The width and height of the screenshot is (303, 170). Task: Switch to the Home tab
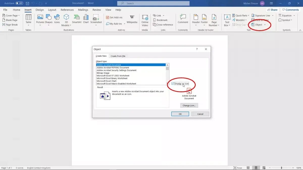pyautogui.click(x=16, y=10)
